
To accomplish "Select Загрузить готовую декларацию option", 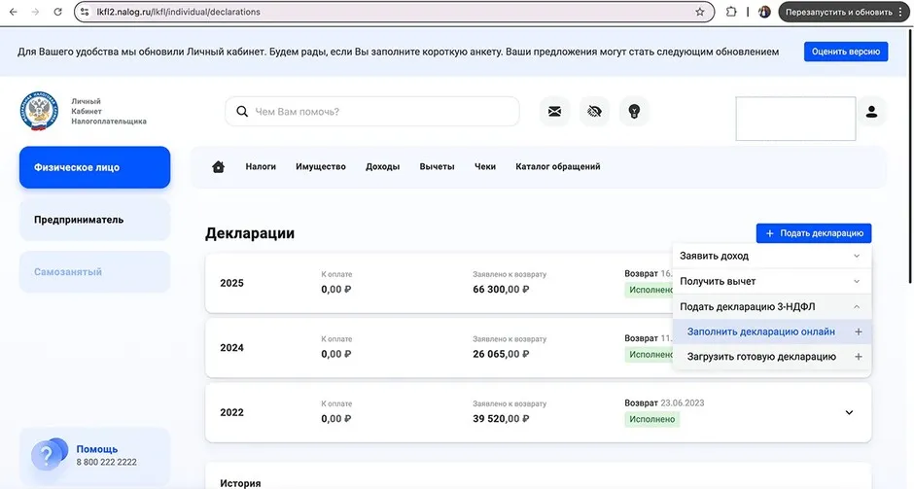I will (x=772, y=357).
